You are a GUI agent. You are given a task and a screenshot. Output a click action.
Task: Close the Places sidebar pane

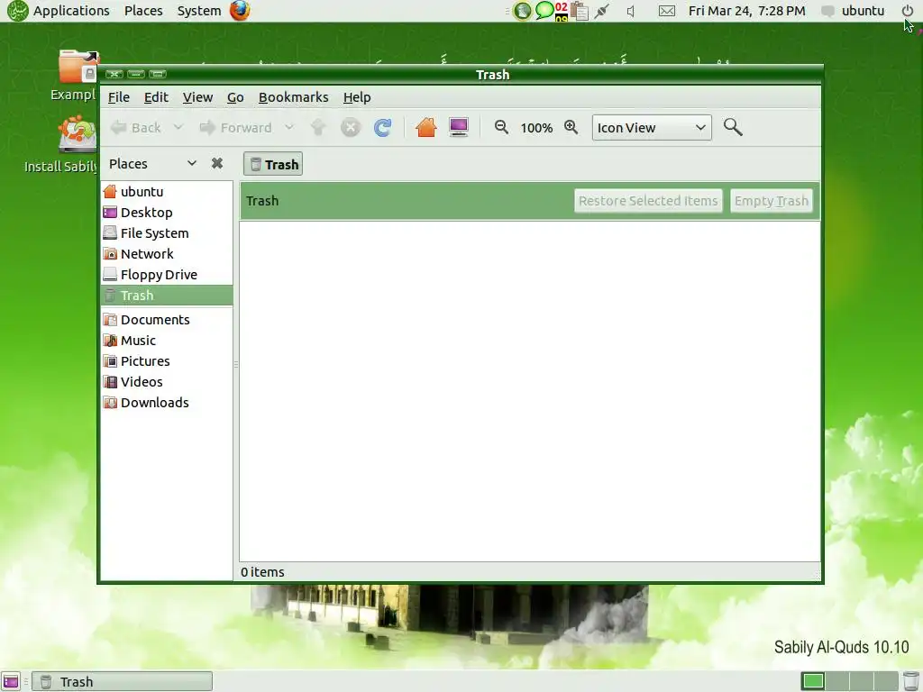pyautogui.click(x=217, y=164)
